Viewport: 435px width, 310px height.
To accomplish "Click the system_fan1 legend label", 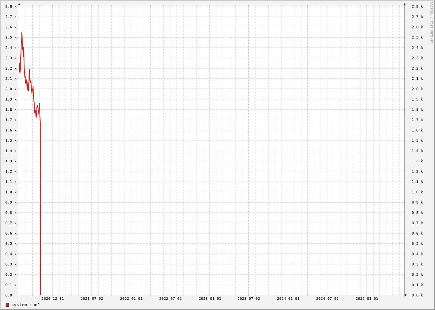I will (26, 305).
